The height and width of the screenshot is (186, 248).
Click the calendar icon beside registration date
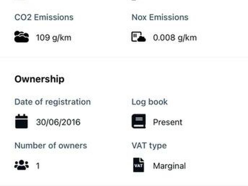tap(22, 122)
